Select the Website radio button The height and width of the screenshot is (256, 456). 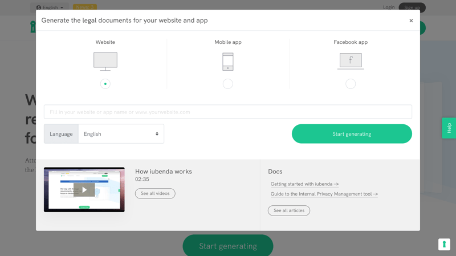[x=105, y=84]
